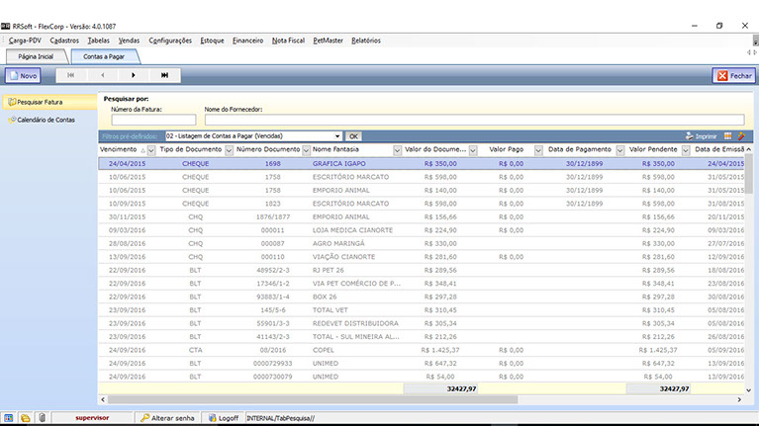Click the vertical scrollbar thumb in the table
Screen dimensions: 759x426
(749, 174)
